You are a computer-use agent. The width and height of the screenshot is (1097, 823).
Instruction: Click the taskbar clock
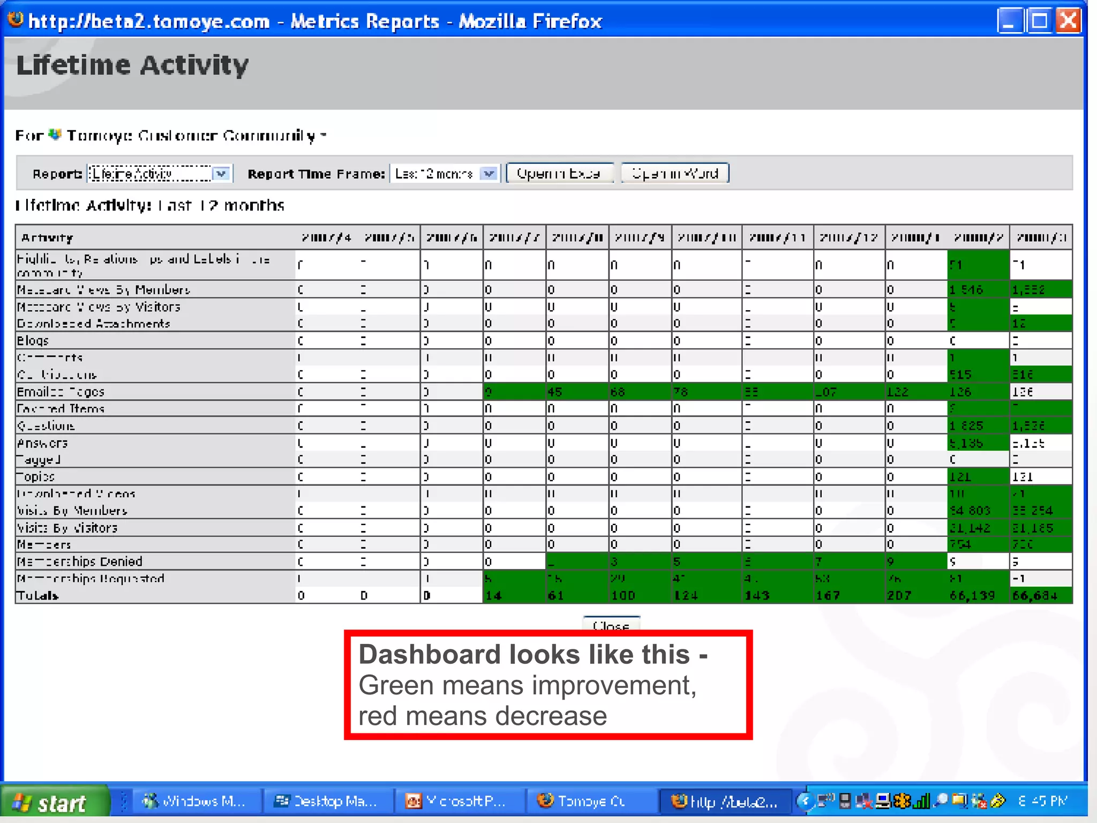[x=1043, y=801]
